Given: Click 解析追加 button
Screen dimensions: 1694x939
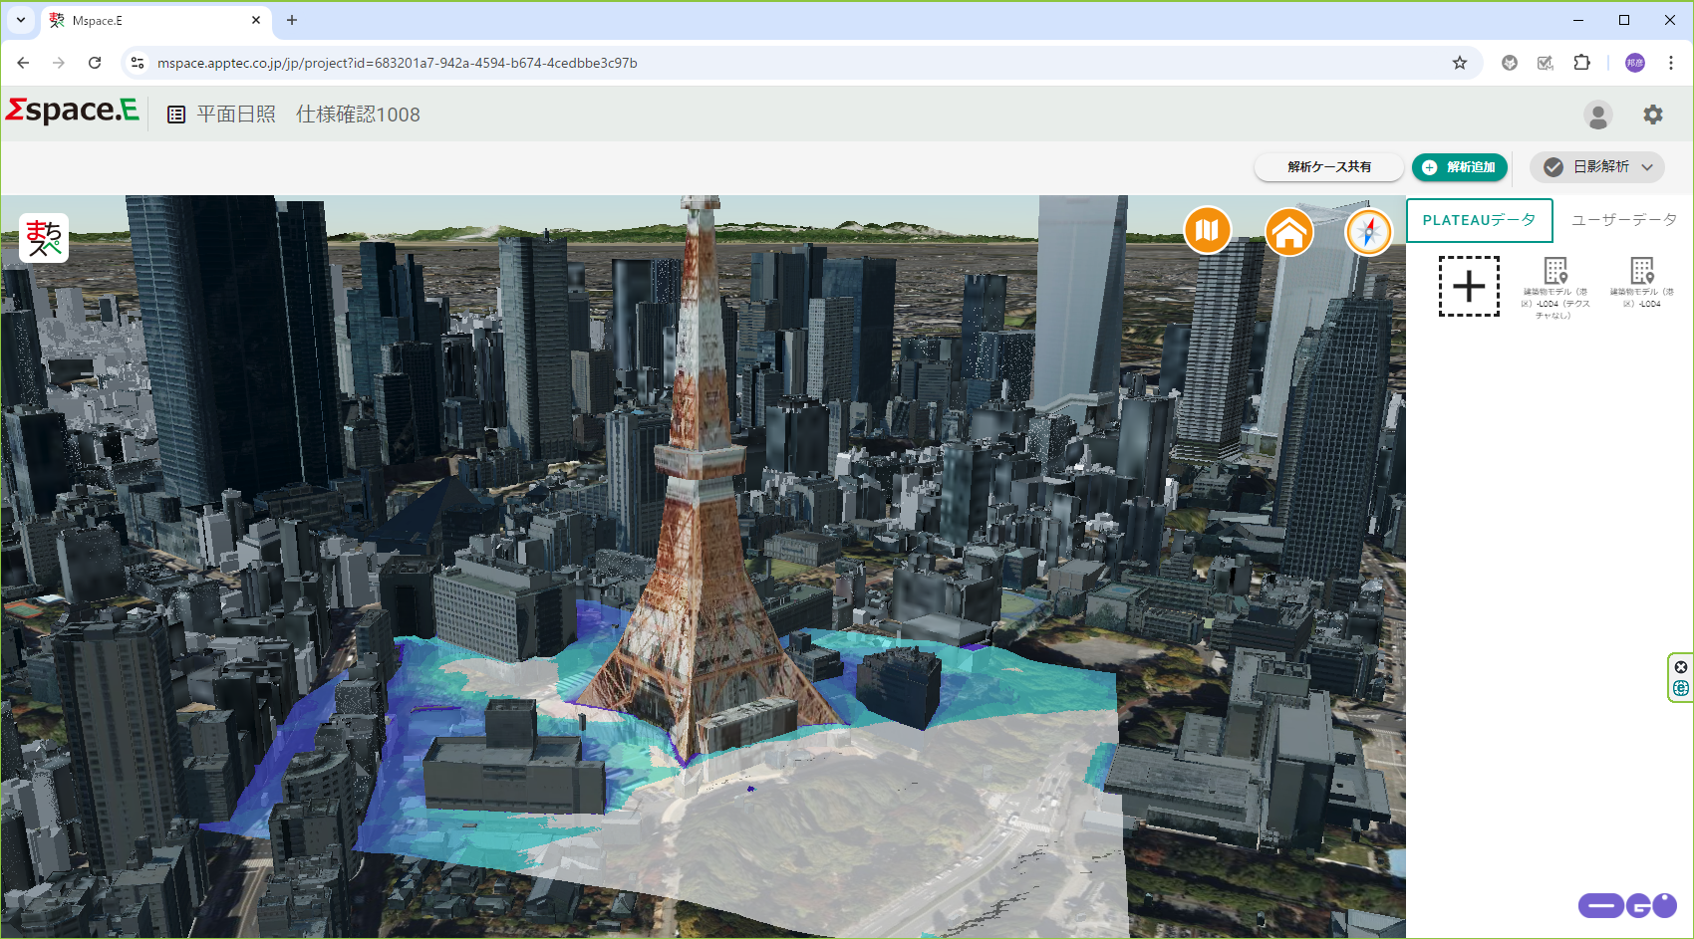Looking at the screenshot, I should (1460, 167).
